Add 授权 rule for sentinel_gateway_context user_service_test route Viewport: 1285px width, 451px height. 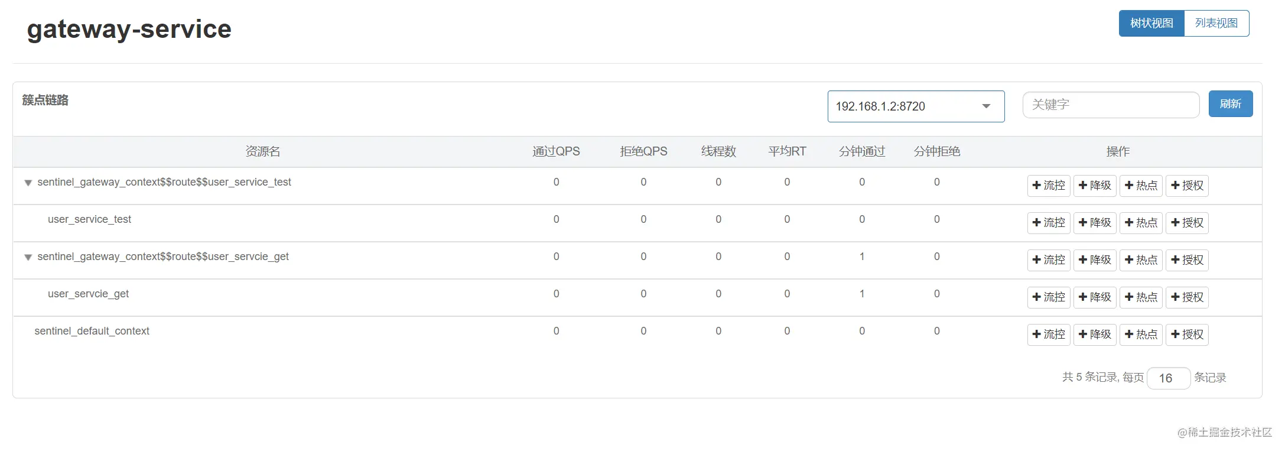(x=1187, y=186)
